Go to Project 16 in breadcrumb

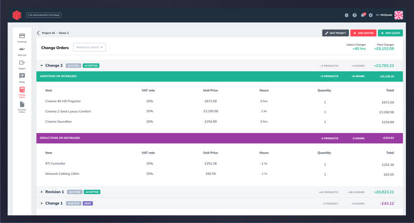[49, 33]
